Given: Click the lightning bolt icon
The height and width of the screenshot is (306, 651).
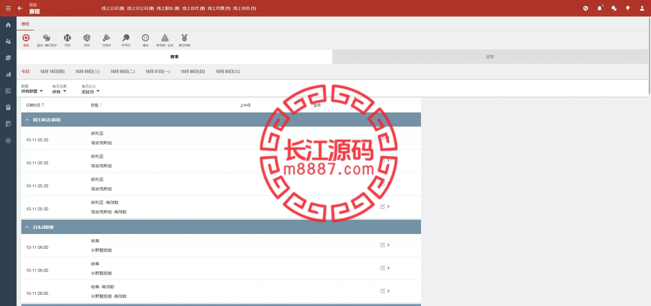Looking at the screenshot, I should (628, 8).
